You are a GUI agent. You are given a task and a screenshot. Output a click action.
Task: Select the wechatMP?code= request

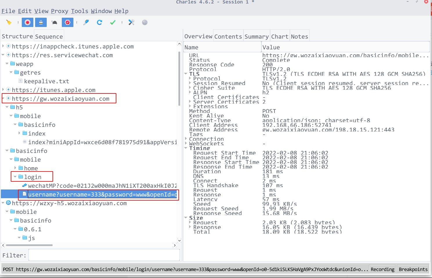(102, 186)
